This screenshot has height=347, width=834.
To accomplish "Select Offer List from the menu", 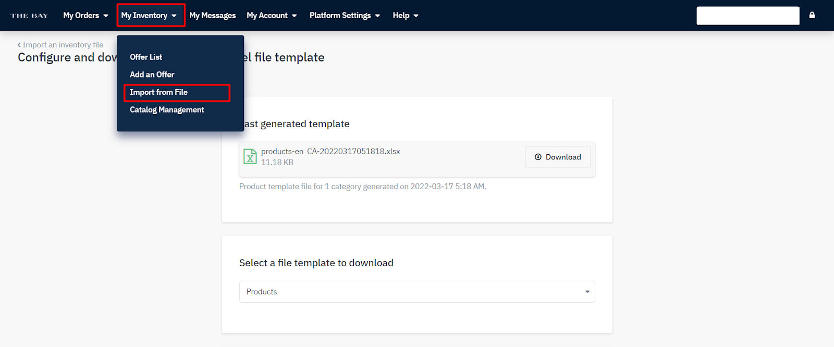I will [x=146, y=57].
